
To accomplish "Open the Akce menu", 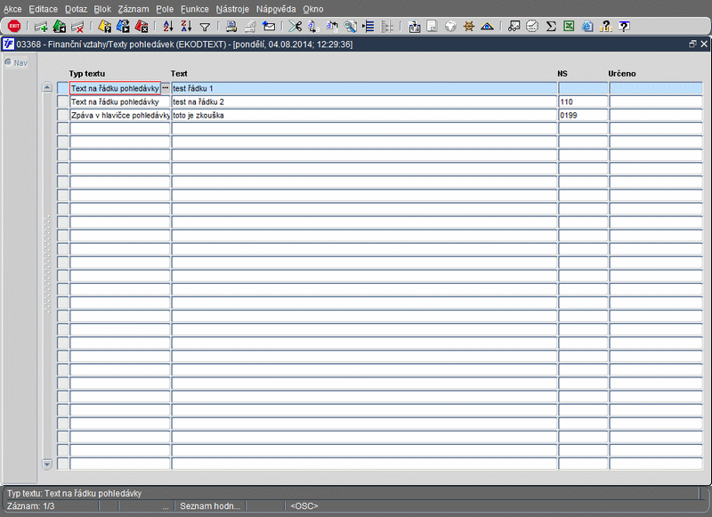I will pos(12,9).
